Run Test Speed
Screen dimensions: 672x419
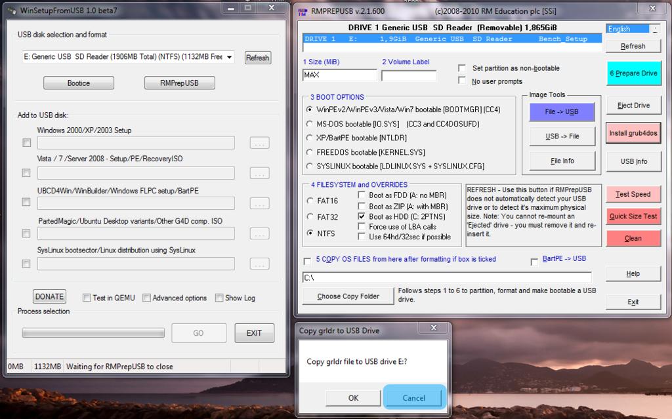pos(633,194)
